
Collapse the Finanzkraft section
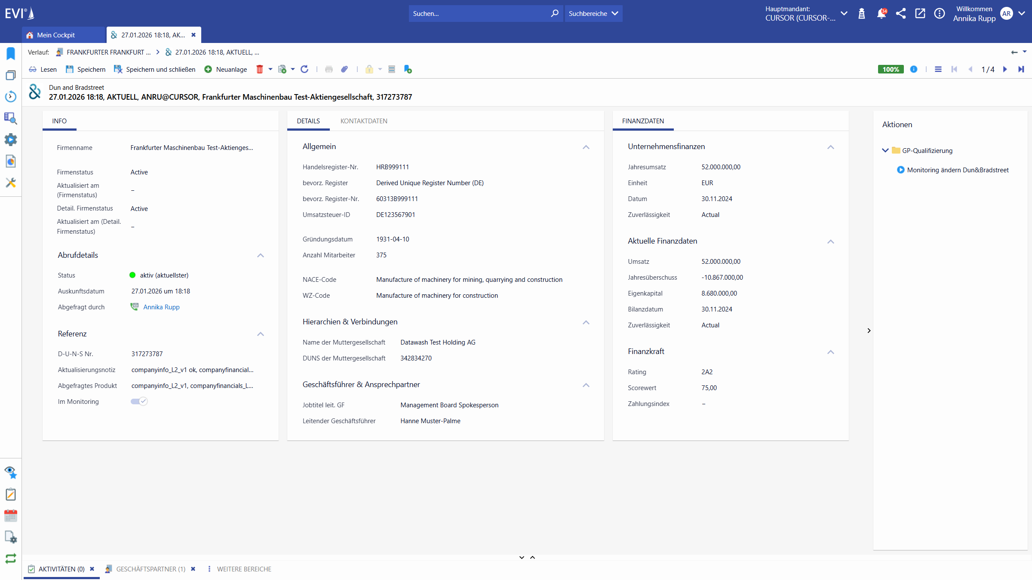coord(830,352)
